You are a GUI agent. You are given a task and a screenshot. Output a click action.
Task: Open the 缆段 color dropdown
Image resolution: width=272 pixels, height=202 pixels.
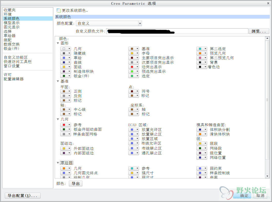pos(202,143)
